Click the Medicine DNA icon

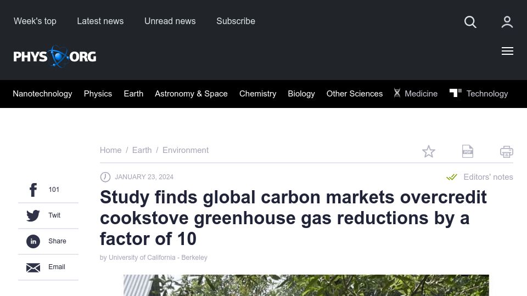click(x=397, y=93)
